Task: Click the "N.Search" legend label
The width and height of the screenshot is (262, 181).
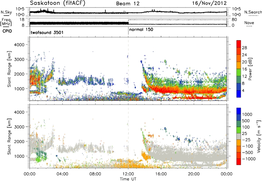Action: (x=253, y=12)
